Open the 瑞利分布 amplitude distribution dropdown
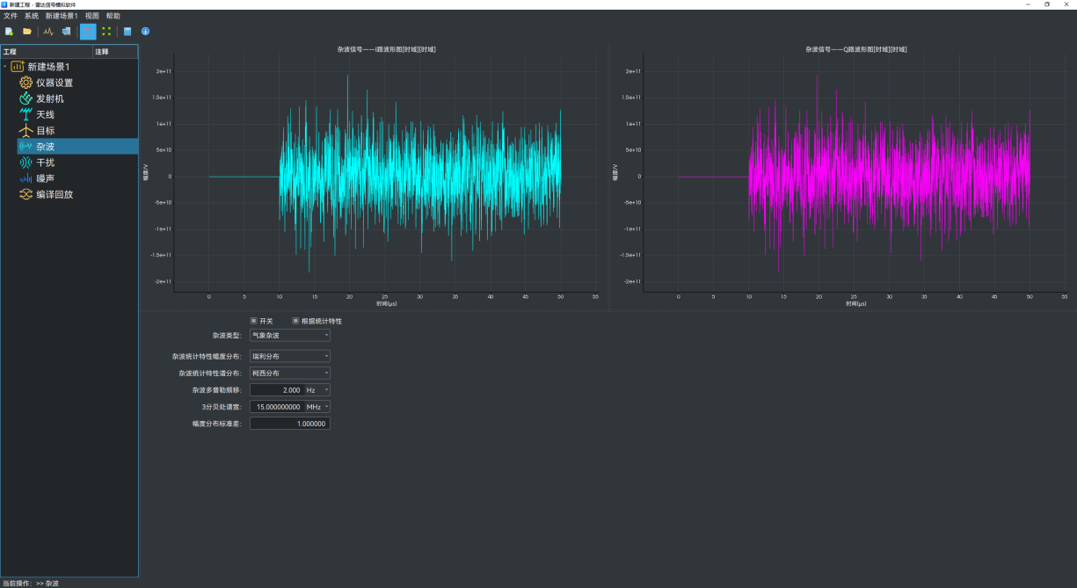1077x588 pixels. [x=290, y=357]
